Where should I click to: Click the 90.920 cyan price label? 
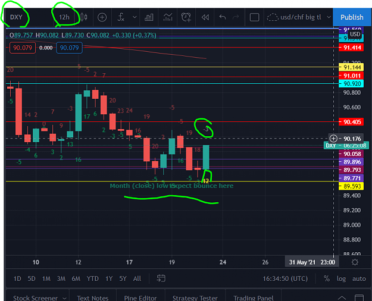coord(351,84)
